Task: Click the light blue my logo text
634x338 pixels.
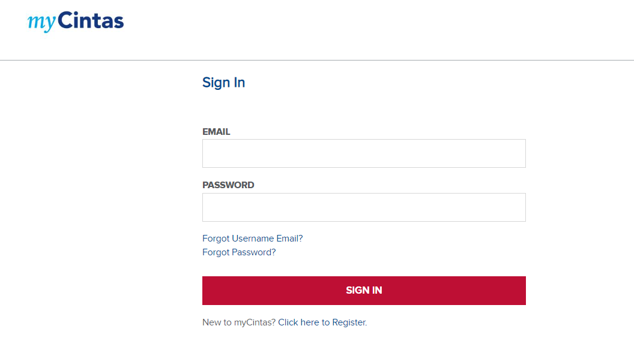Action: click(x=41, y=23)
